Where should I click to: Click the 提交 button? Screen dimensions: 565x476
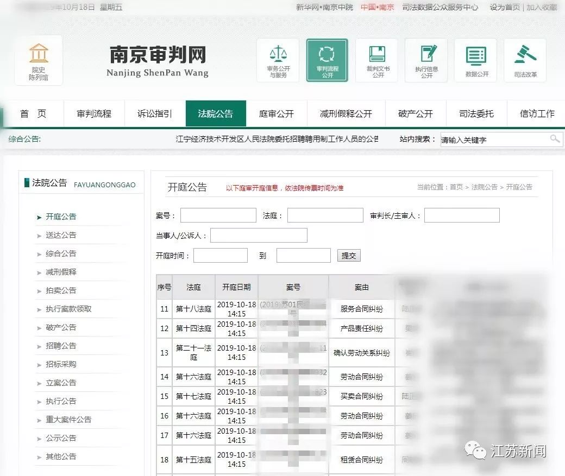[x=349, y=256]
